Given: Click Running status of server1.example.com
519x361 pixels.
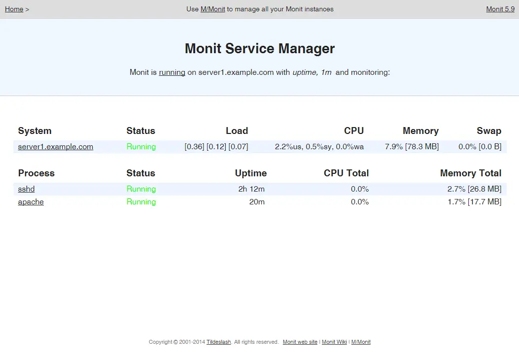Looking at the screenshot, I should coord(141,147).
